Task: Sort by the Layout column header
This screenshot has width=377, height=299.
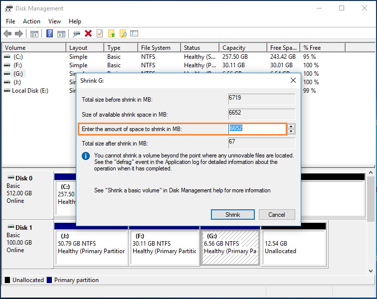Action: point(85,47)
